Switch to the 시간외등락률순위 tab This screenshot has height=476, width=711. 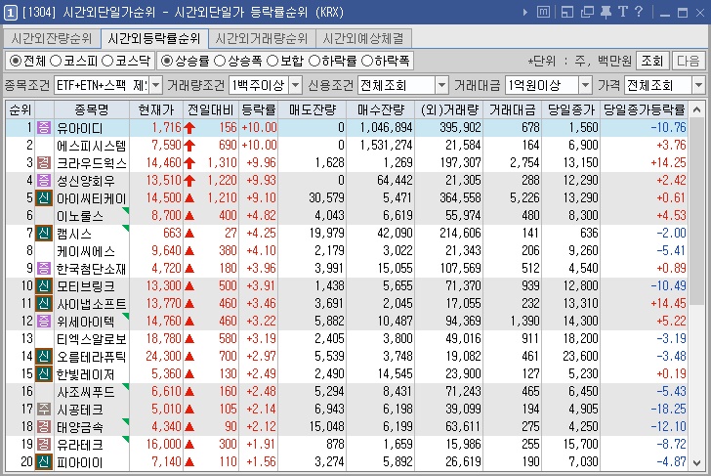[154, 38]
